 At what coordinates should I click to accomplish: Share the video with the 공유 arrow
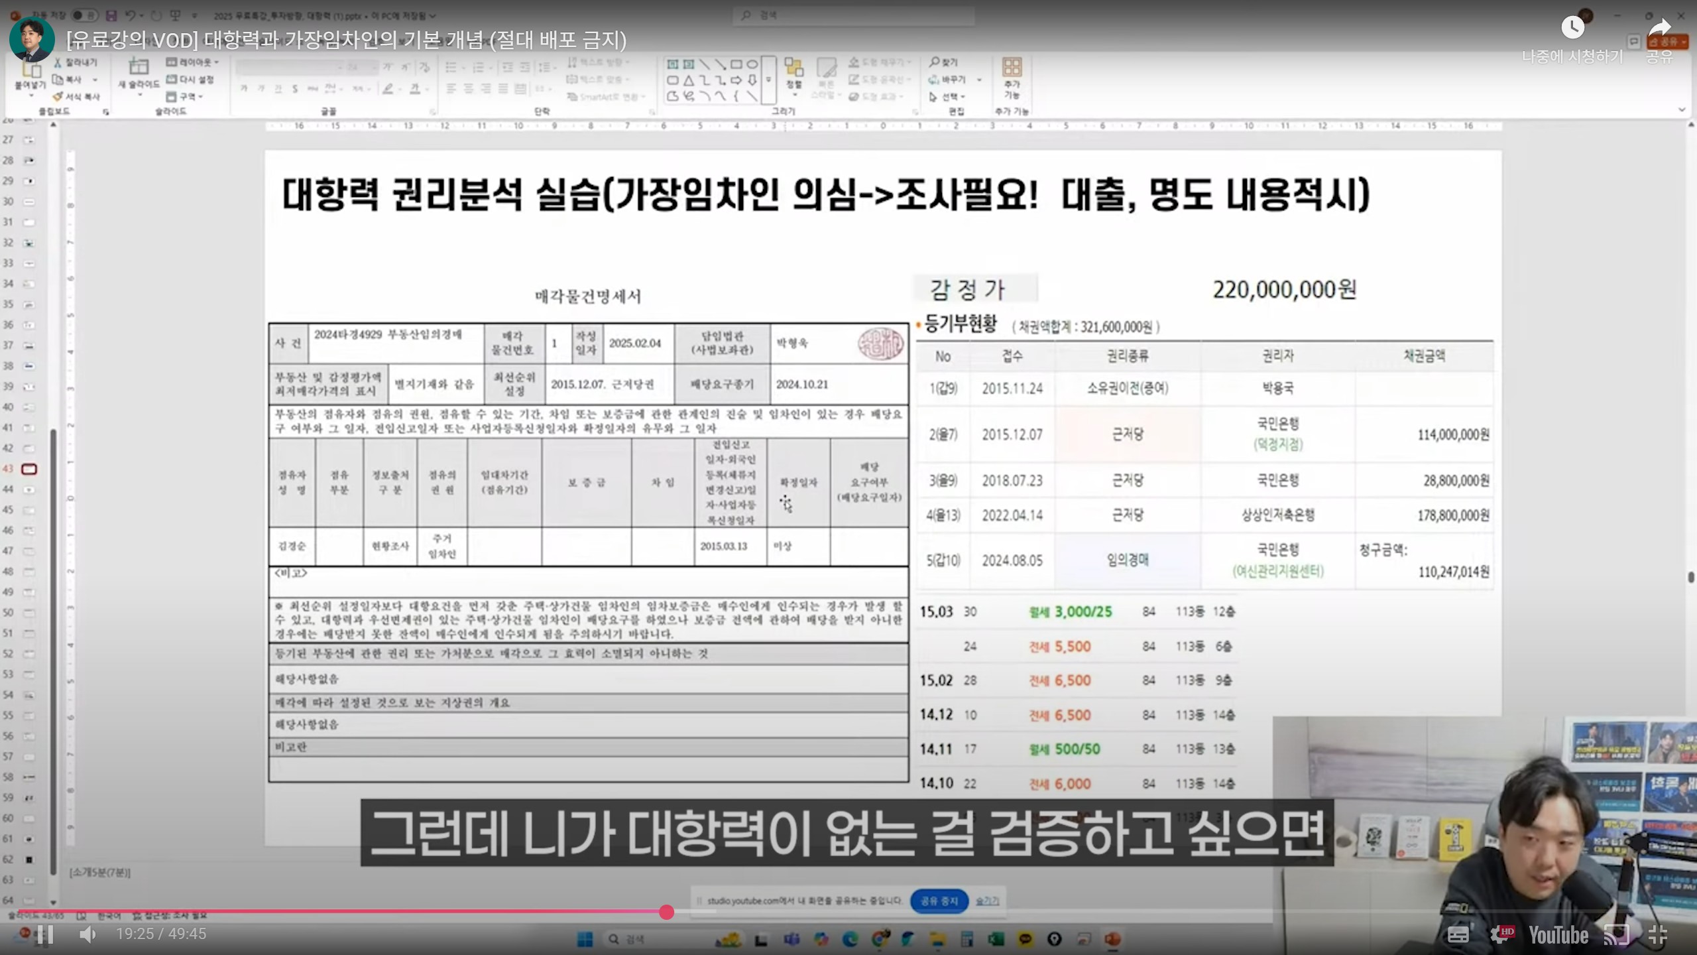point(1659,38)
